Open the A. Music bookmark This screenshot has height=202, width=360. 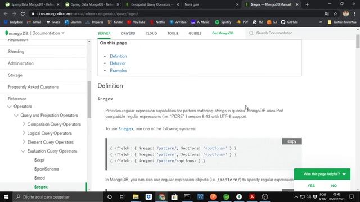pyautogui.click(x=200, y=22)
